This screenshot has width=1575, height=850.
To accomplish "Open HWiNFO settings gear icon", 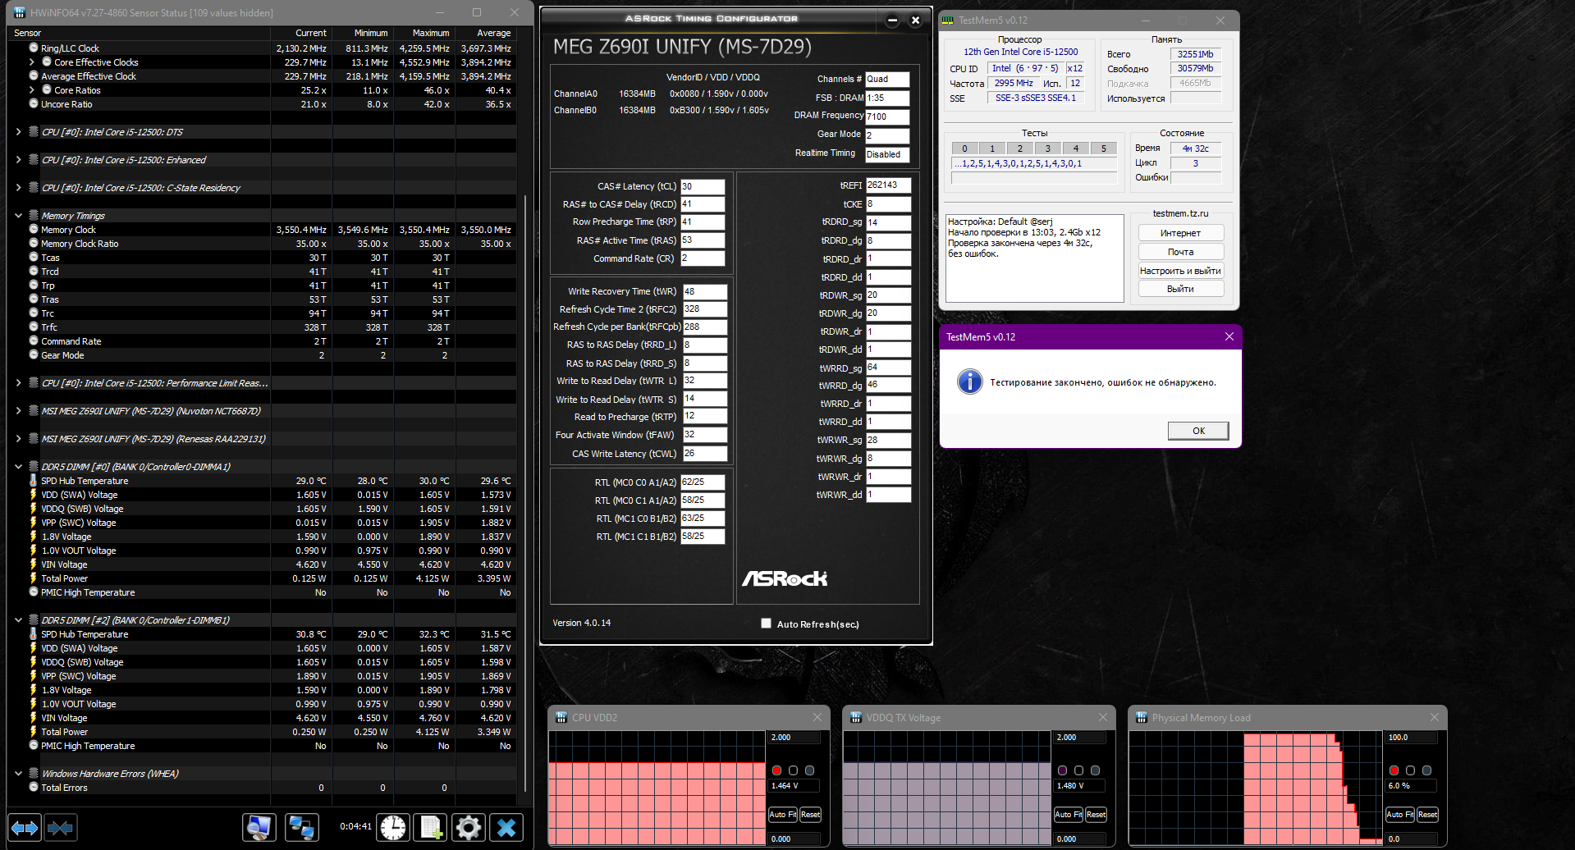I will pos(469,828).
